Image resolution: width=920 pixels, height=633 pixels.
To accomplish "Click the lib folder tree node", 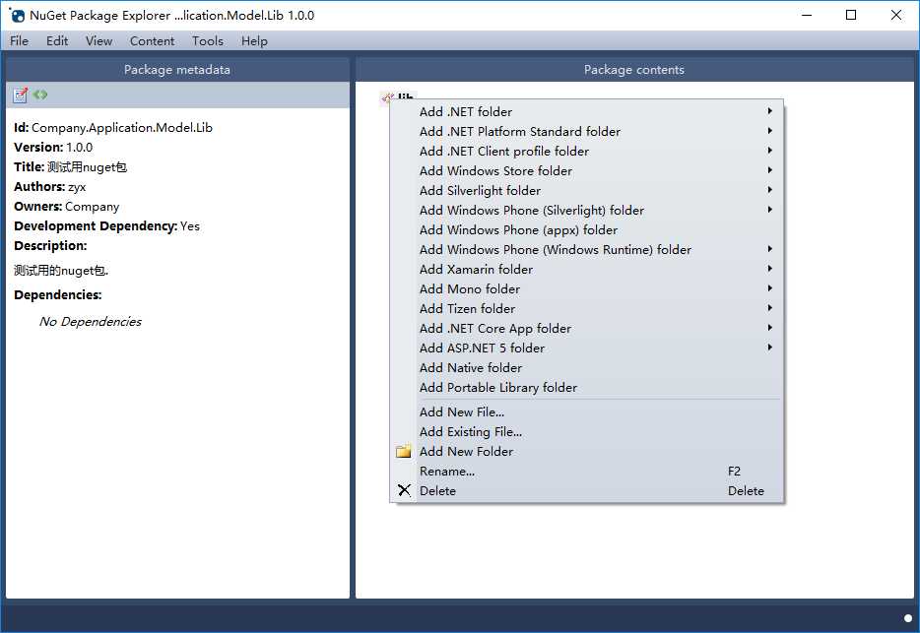I will (x=399, y=95).
